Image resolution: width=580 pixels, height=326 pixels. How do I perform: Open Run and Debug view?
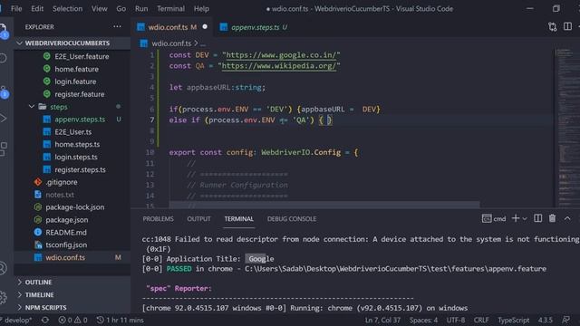[4, 119]
